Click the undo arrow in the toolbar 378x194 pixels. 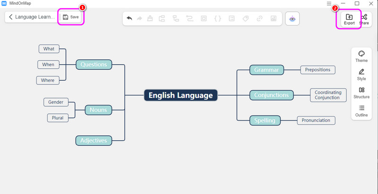point(129,18)
